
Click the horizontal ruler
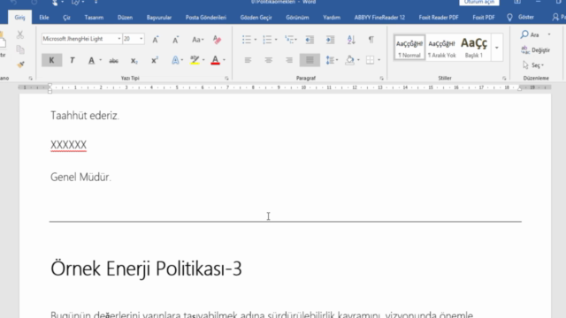click(285, 87)
